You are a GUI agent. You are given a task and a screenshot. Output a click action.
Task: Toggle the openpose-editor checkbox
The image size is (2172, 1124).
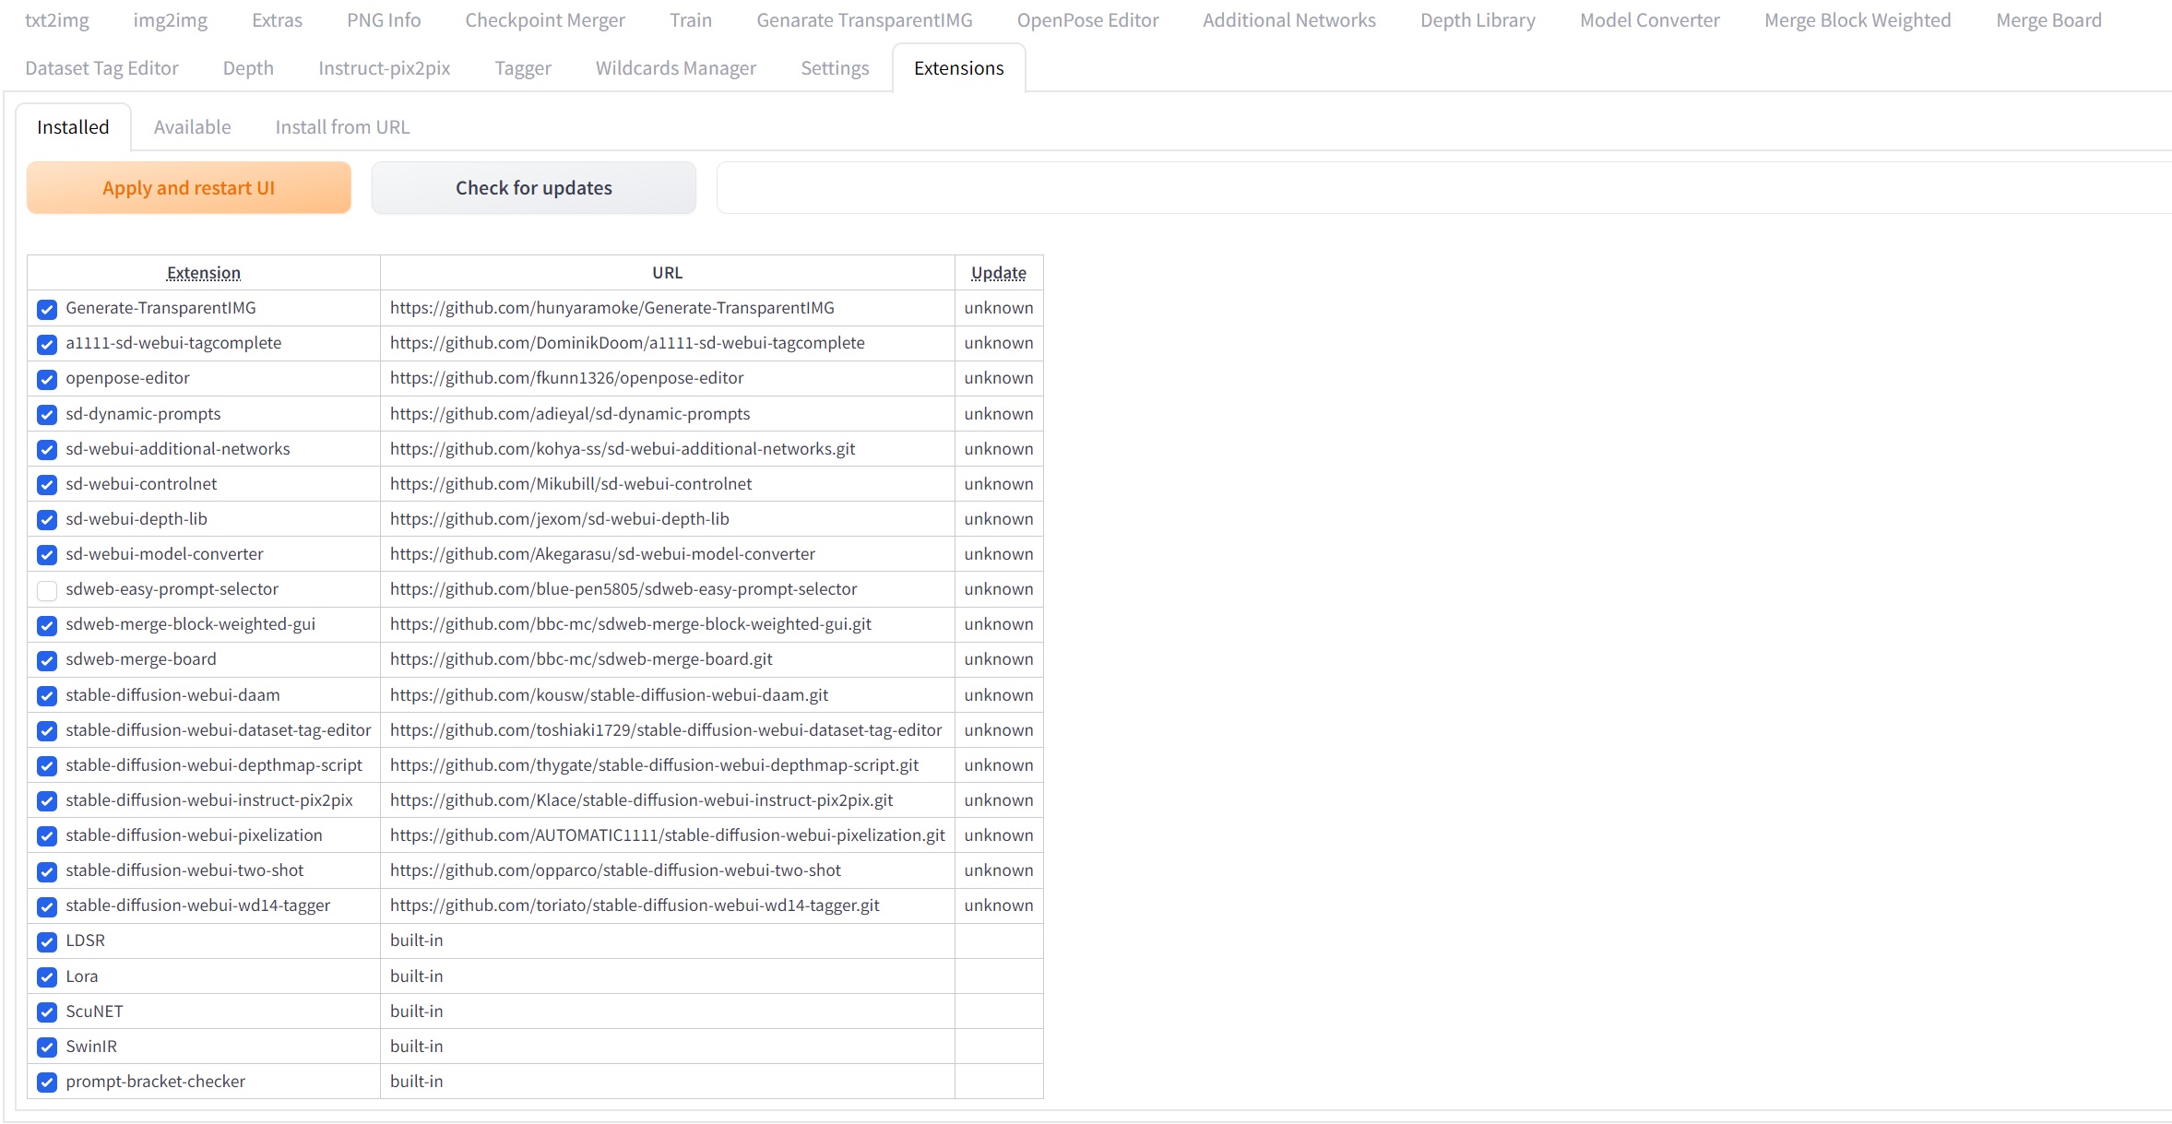pyautogui.click(x=47, y=379)
